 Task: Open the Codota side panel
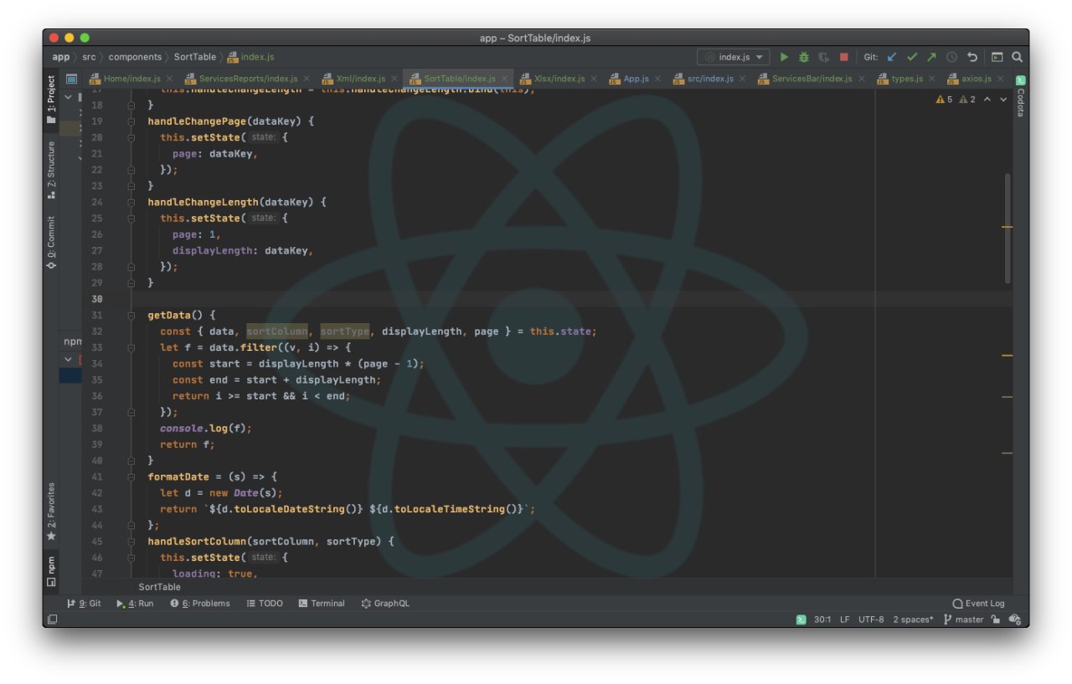tap(1021, 96)
